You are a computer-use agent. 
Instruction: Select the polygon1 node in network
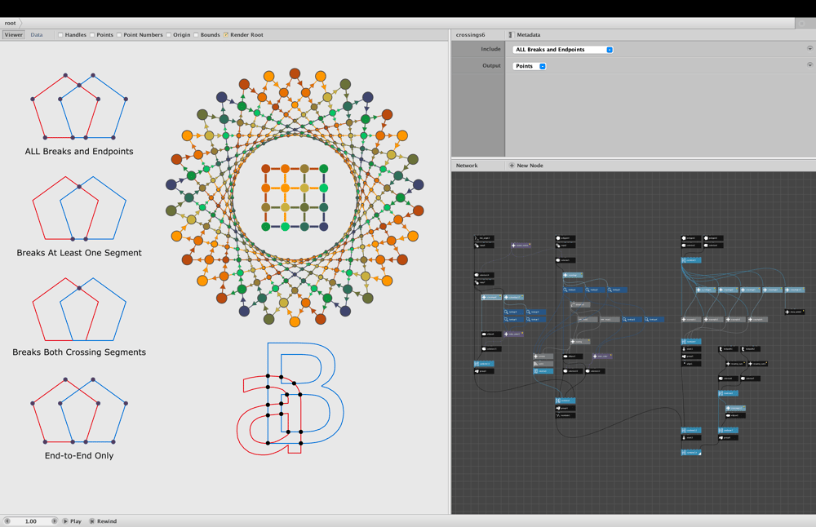pos(565,237)
